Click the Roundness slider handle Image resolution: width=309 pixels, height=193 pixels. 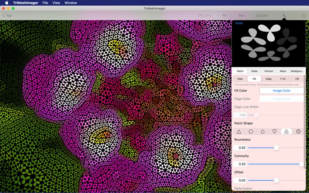[x=276, y=148]
